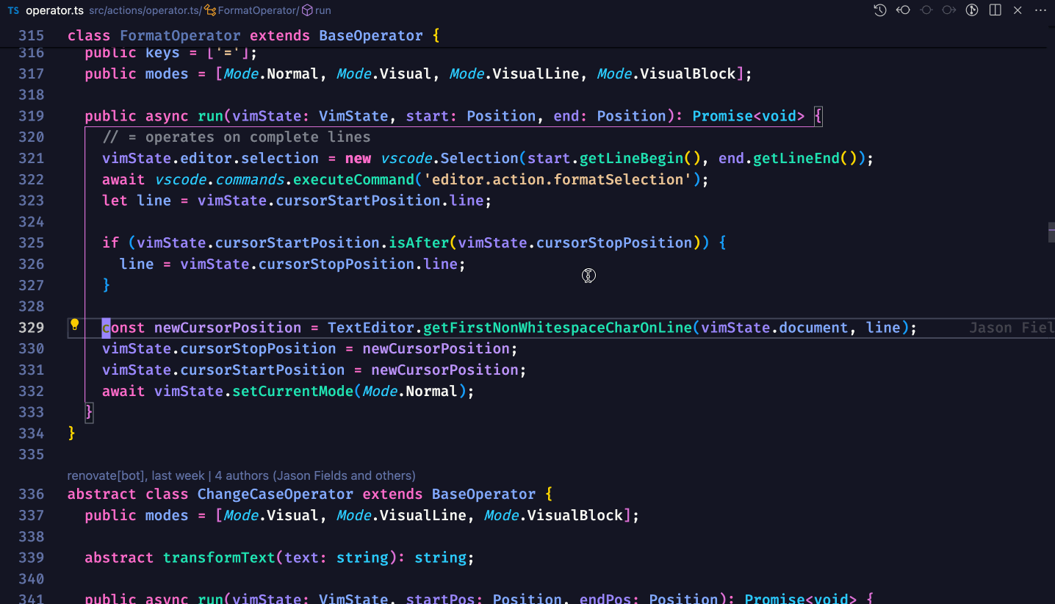Open the run breadcrumb dropdown
The height and width of the screenshot is (604, 1055).
319,10
